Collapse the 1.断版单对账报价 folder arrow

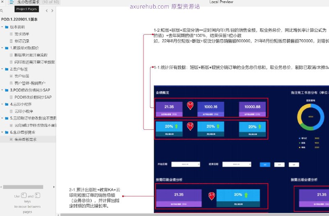point(2,48)
